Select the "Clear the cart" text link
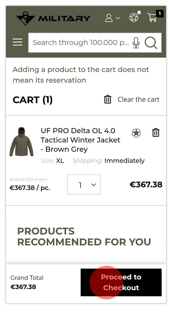 pyautogui.click(x=139, y=99)
